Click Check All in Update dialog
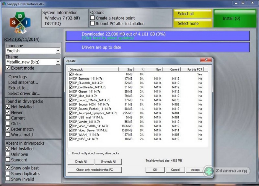The width and height of the screenshot is (259, 186). [81, 161]
